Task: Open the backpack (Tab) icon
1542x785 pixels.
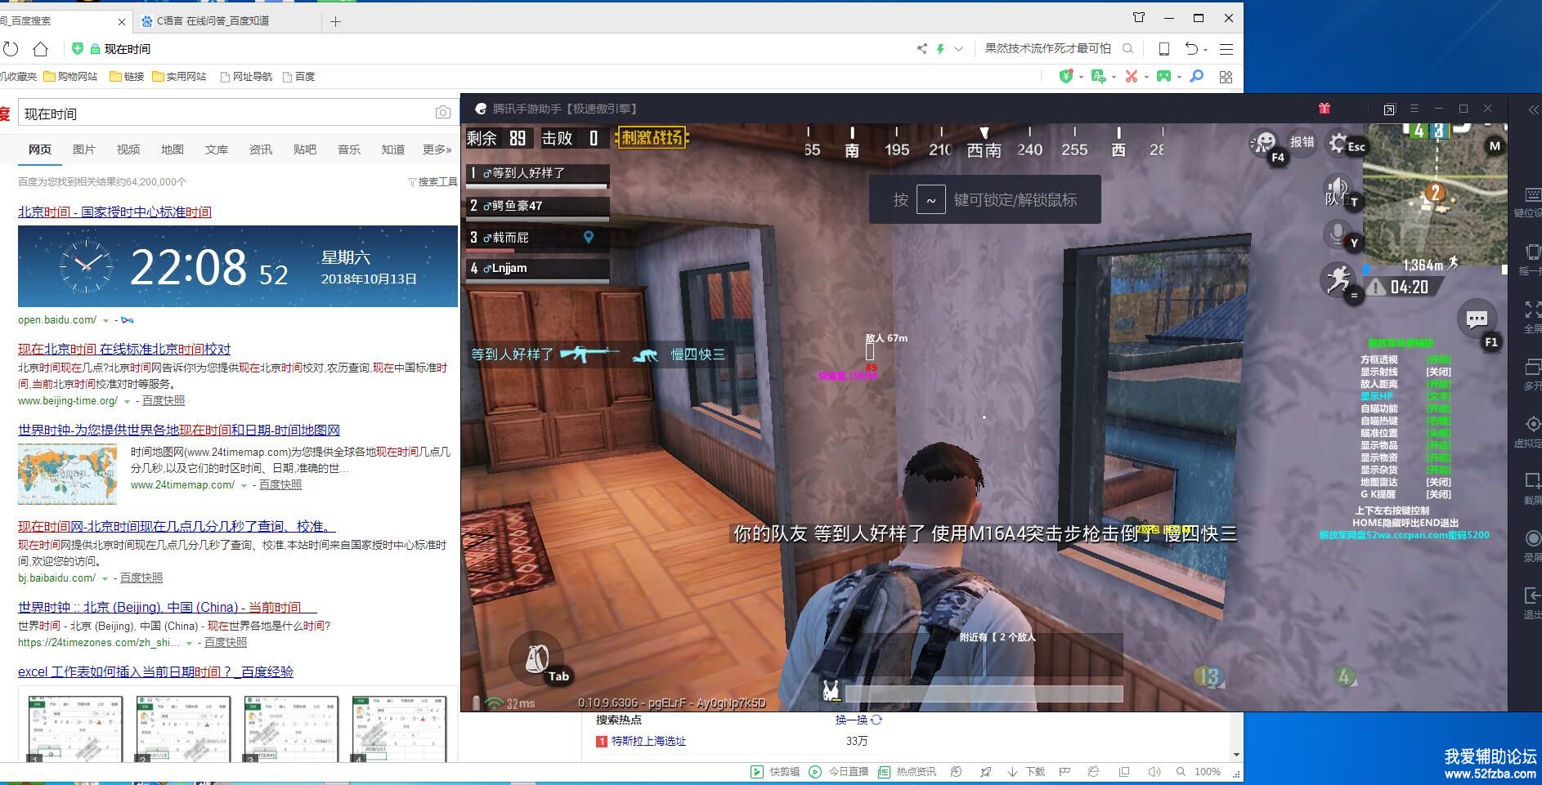Action: 537,658
